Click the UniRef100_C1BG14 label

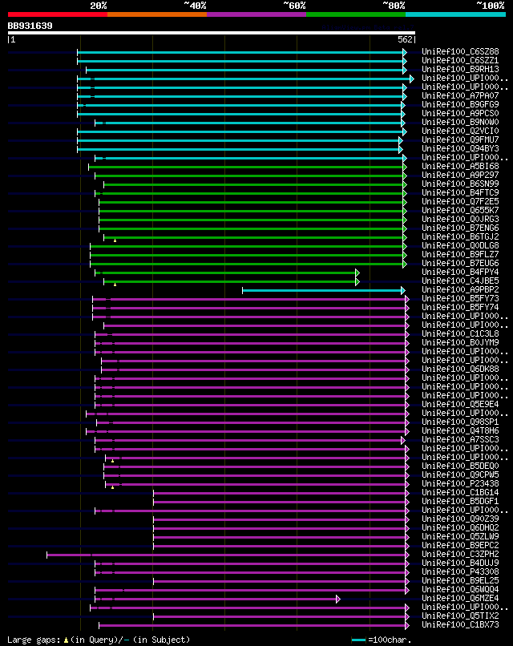coord(460,492)
